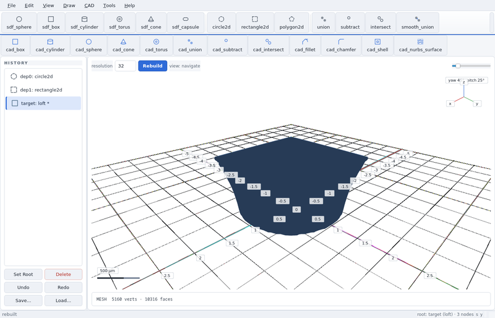
Task: Click Set Root button
Action: tap(23, 275)
